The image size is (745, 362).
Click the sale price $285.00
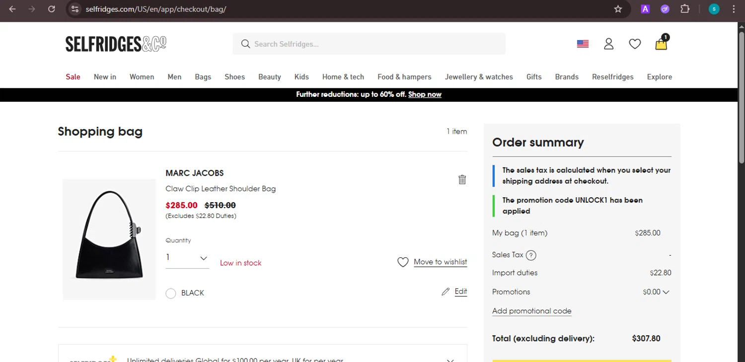click(181, 205)
